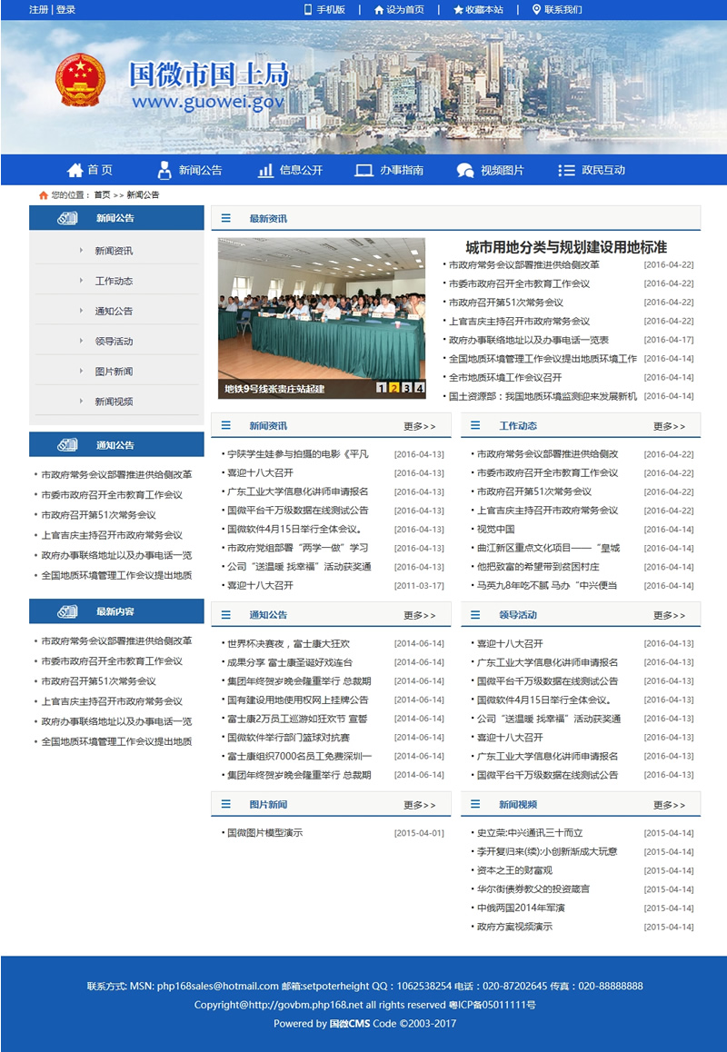Click the national emblem logo
Viewport: 727px width, 1052px height.
click(x=81, y=81)
